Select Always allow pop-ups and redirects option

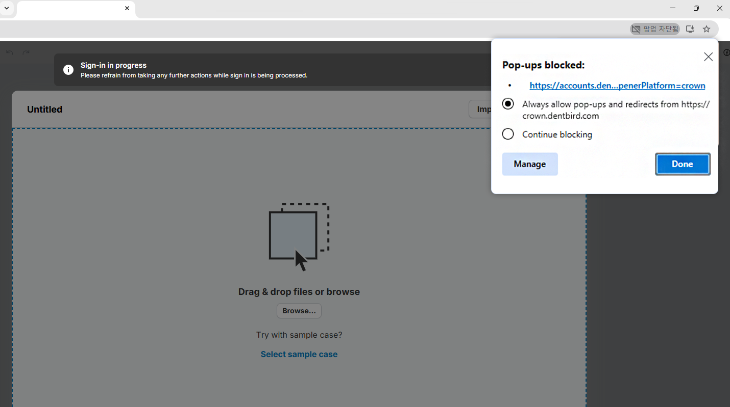[508, 104]
